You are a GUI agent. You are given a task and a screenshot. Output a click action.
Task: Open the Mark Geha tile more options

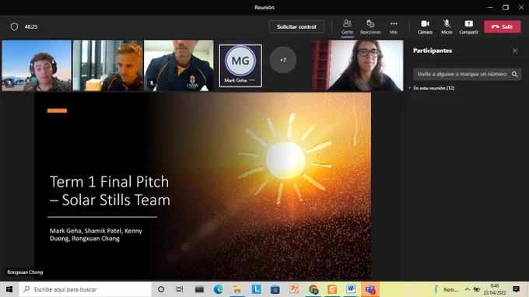[x=252, y=80]
